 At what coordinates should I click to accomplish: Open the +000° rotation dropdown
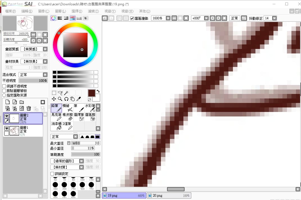point(206,18)
